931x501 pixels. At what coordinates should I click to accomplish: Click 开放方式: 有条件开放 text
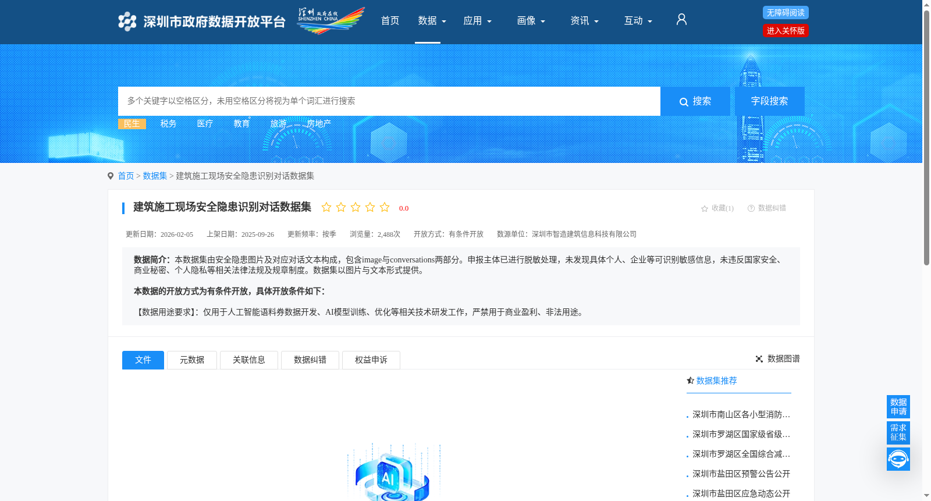pyautogui.click(x=449, y=234)
